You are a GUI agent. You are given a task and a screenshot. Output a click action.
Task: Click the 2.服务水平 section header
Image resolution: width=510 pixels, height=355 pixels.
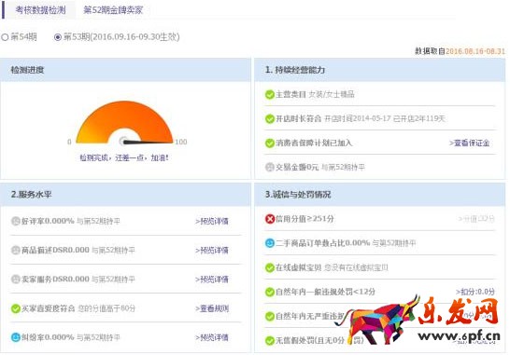pyautogui.click(x=125, y=195)
